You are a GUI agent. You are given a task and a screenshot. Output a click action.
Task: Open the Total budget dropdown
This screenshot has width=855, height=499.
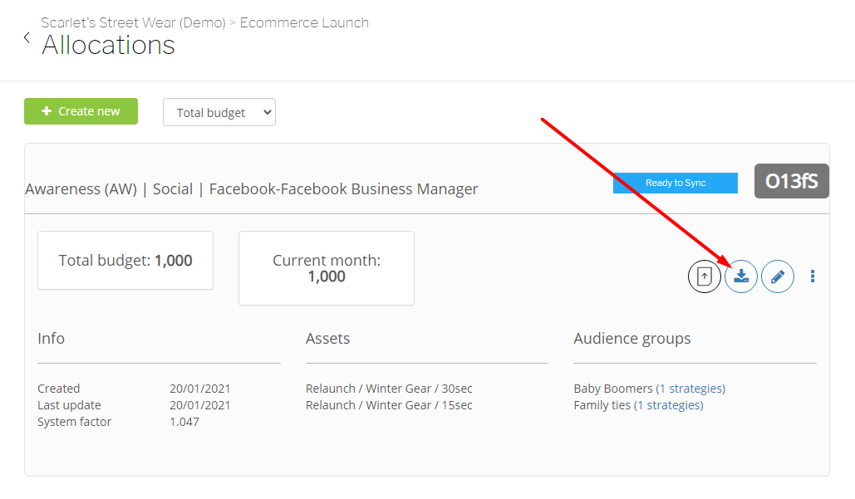pyautogui.click(x=219, y=113)
